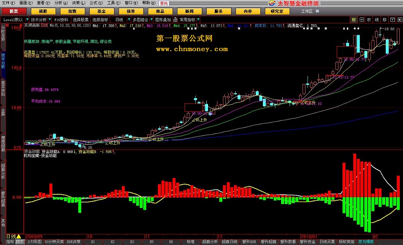Expand the 技术分析 dropdown arrow

pyautogui.click(x=50, y=19)
